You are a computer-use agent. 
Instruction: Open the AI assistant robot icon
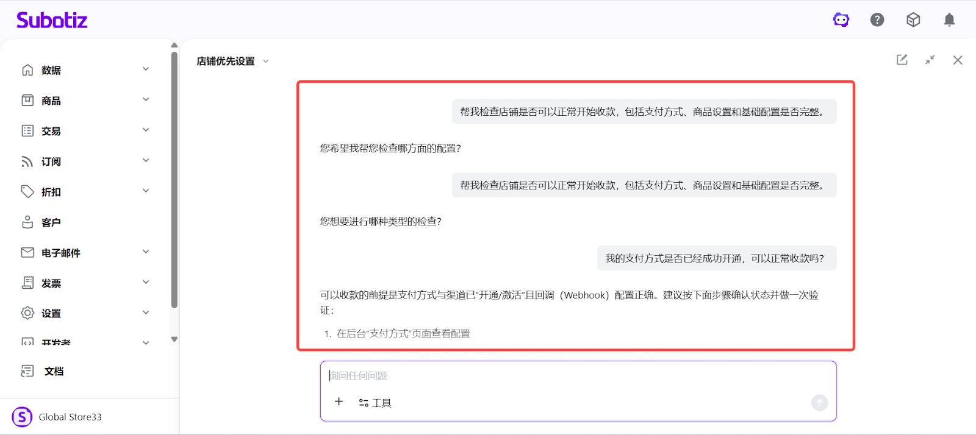click(x=841, y=20)
